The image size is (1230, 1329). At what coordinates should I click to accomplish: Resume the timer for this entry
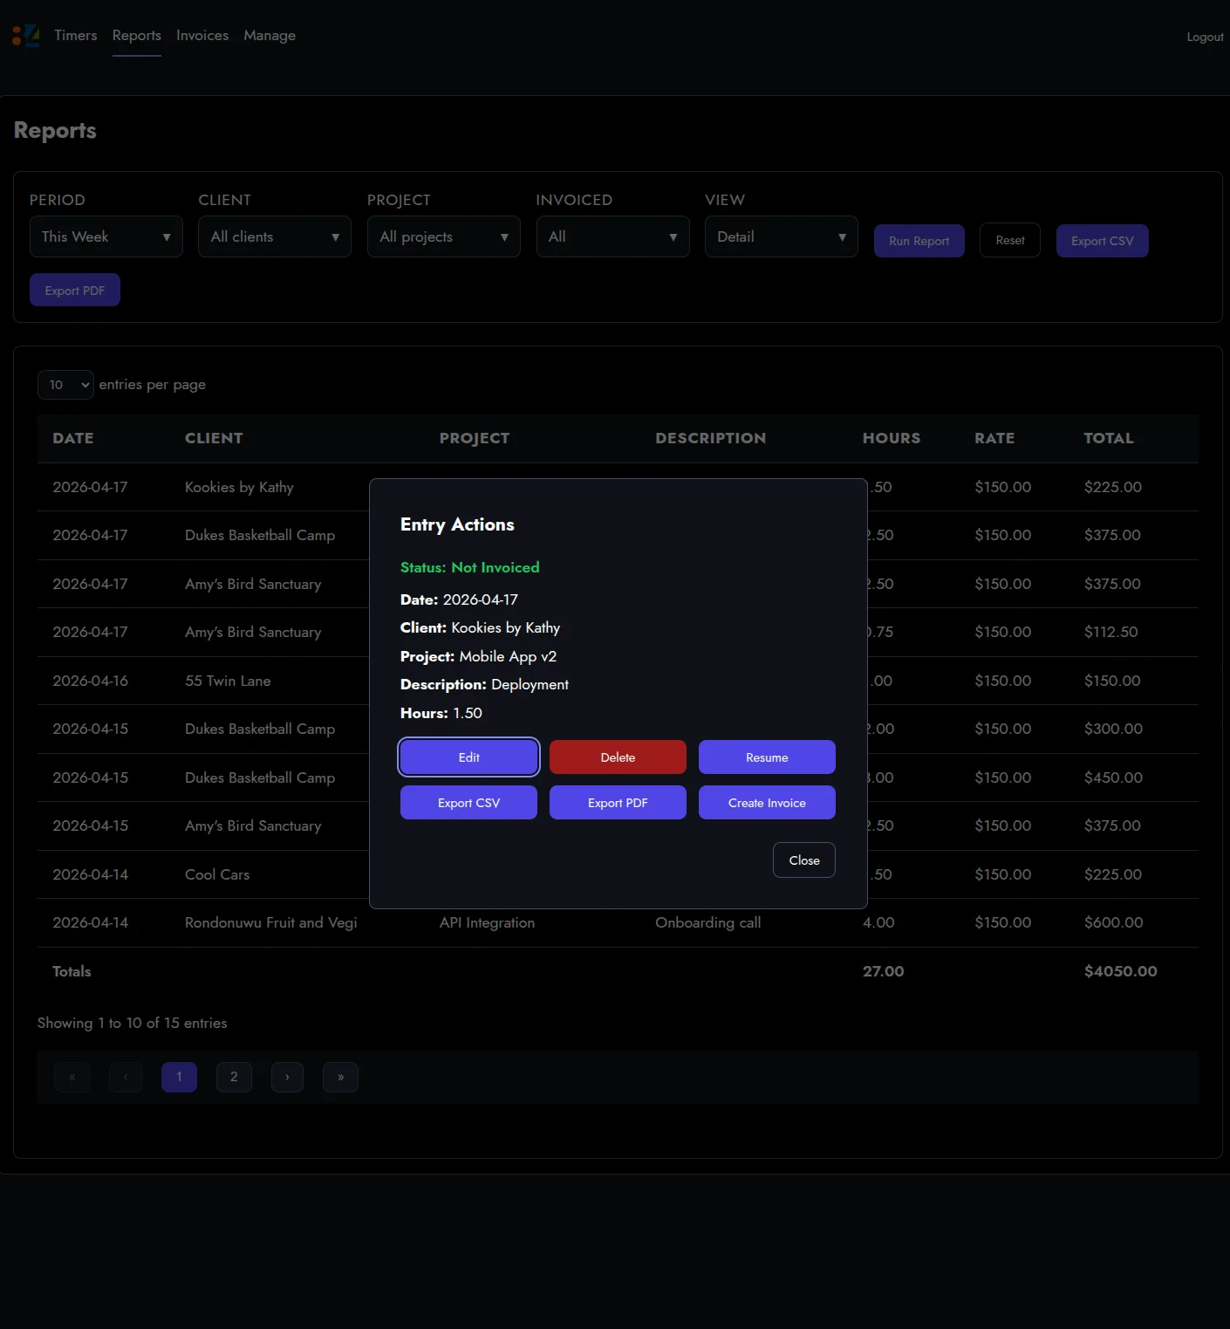[x=767, y=757]
